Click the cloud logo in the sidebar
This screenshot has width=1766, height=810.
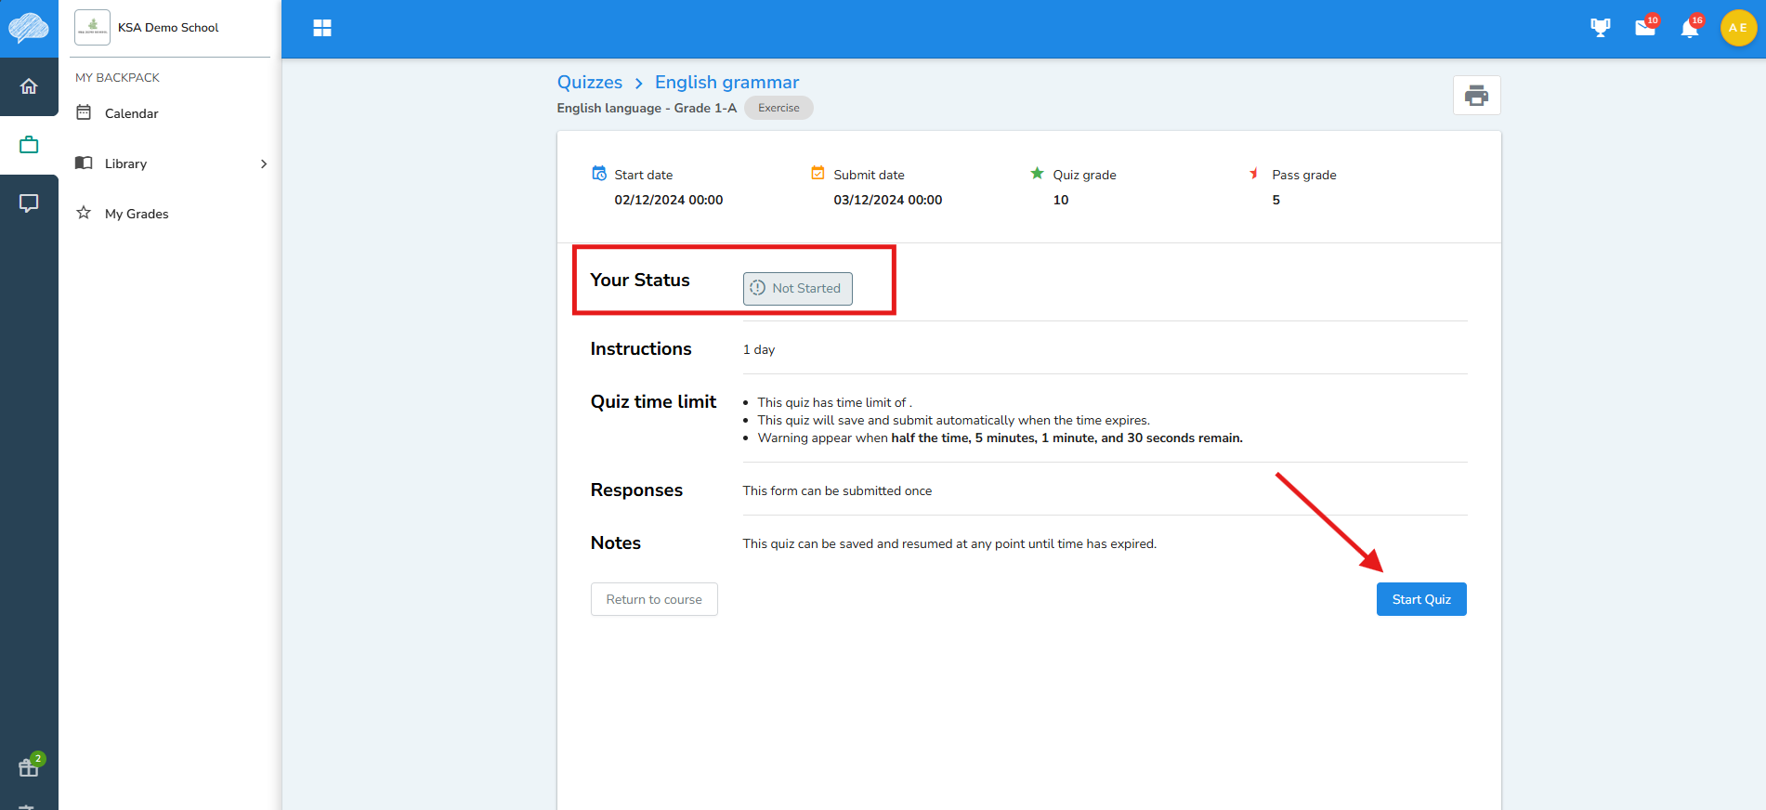tap(29, 28)
